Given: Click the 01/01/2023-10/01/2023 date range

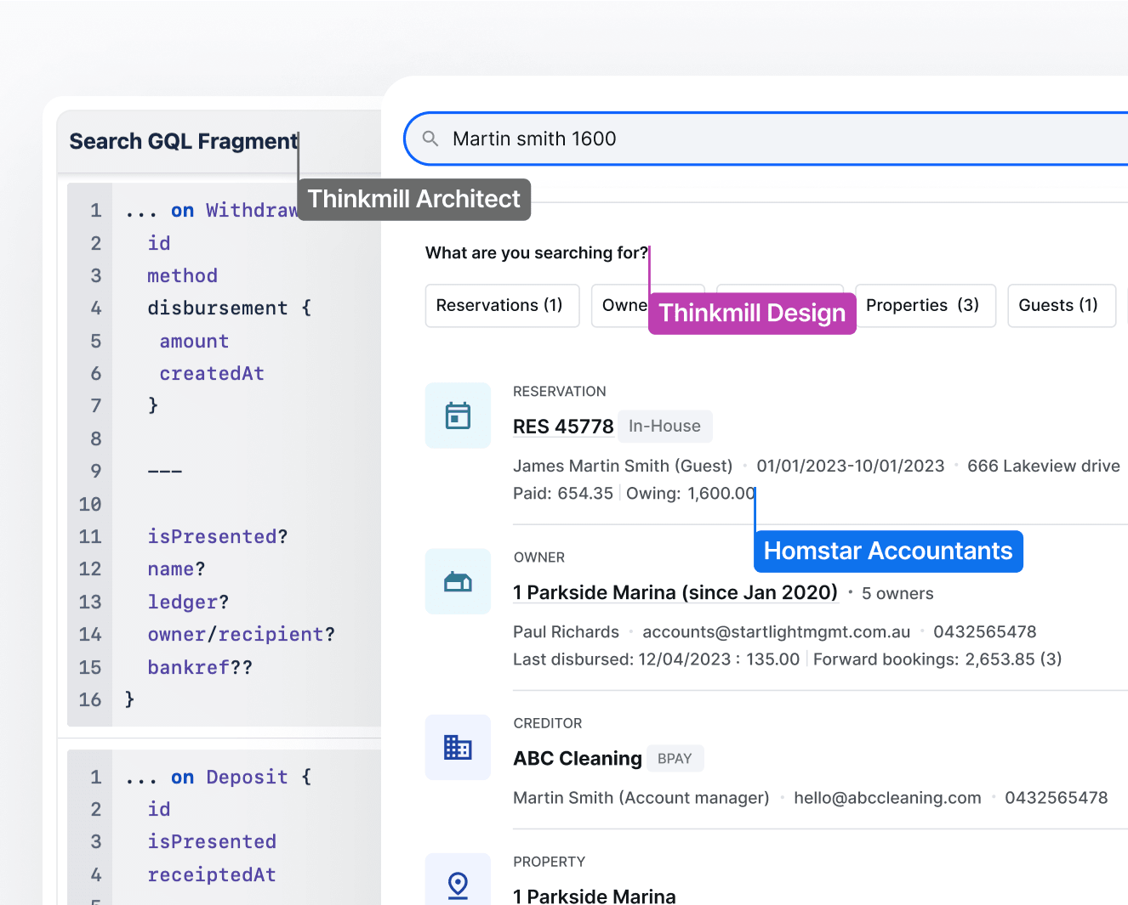Looking at the screenshot, I should tap(851, 466).
